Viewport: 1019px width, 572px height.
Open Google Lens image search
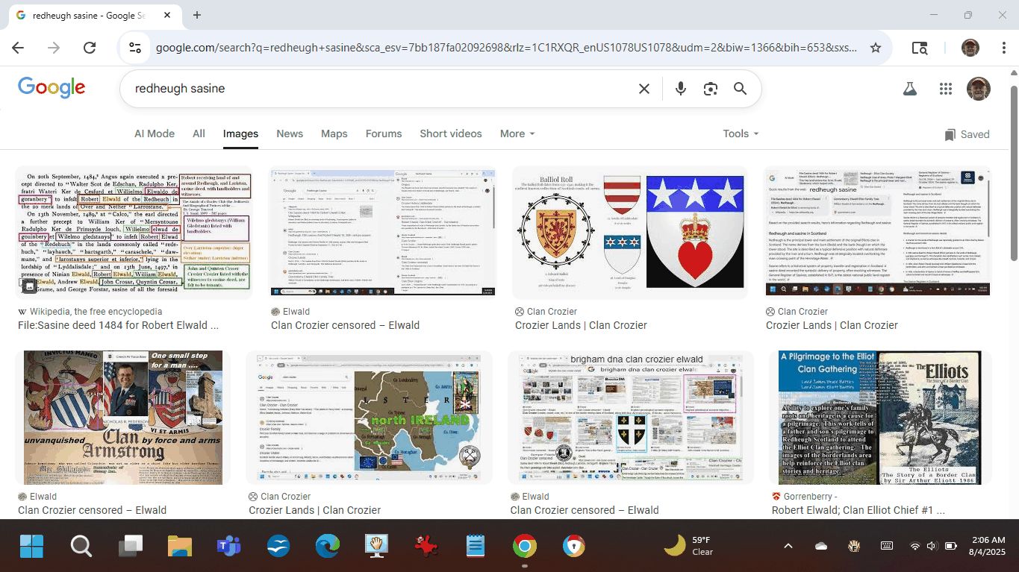(710, 89)
